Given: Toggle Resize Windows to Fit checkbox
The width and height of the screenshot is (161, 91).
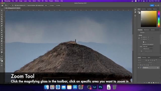Looking at the screenshot, I should (15, 6).
